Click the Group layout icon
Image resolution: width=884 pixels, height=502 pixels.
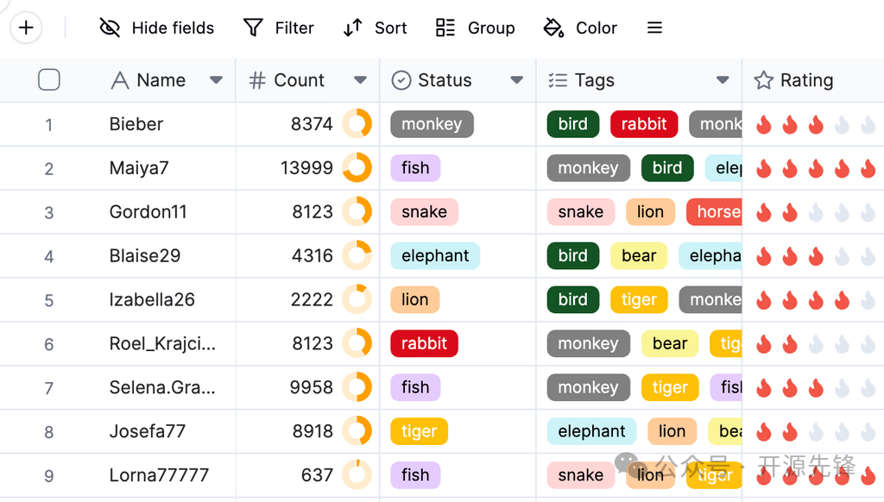(445, 28)
